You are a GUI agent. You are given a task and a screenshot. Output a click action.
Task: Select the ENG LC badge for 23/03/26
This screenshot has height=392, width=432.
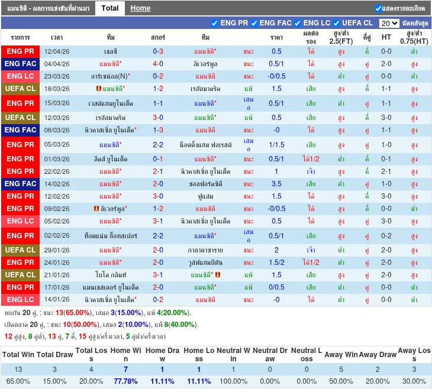(21, 76)
